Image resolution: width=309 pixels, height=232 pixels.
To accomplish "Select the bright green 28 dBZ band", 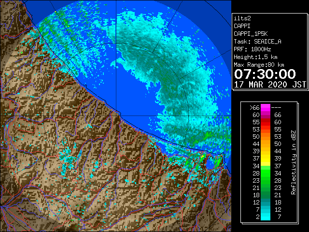I will click(x=266, y=173).
